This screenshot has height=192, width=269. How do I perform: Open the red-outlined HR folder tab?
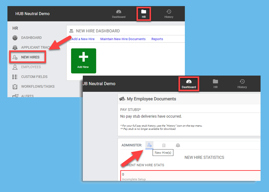click(144, 14)
